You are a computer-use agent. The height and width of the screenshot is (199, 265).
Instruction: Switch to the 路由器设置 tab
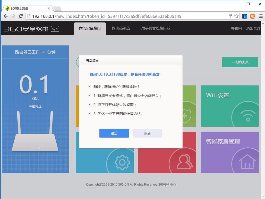121,28
